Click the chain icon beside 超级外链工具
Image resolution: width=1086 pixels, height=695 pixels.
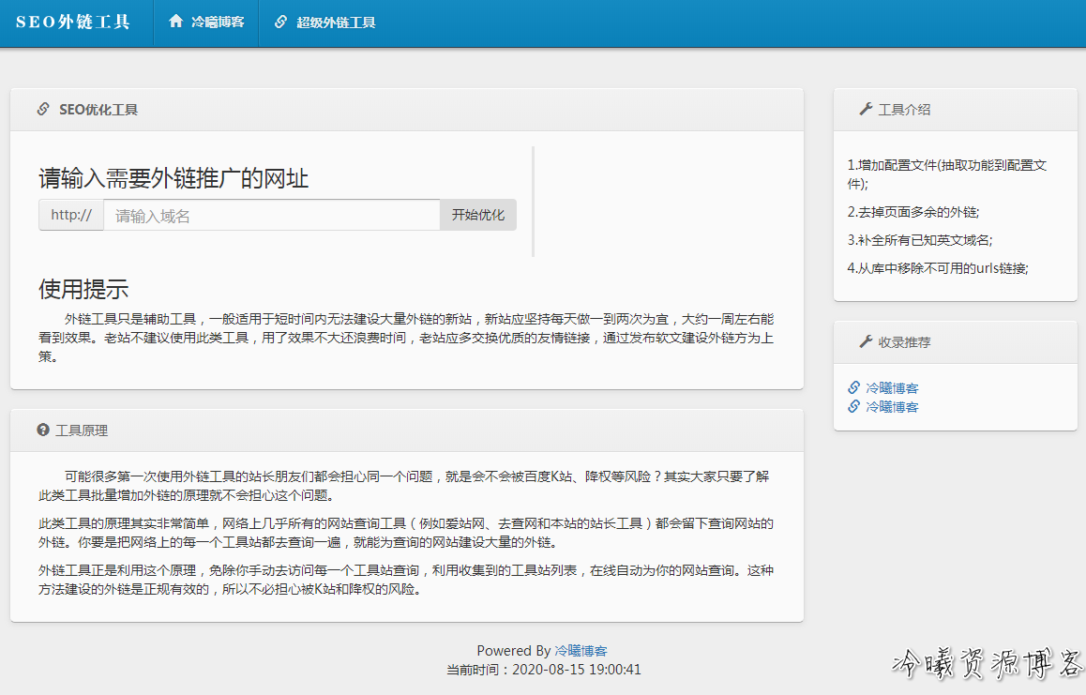(280, 23)
